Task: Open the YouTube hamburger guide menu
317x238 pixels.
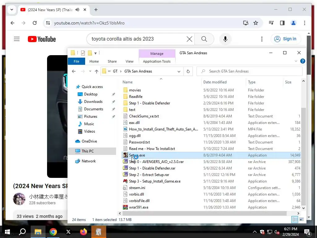Action: (x=17, y=39)
